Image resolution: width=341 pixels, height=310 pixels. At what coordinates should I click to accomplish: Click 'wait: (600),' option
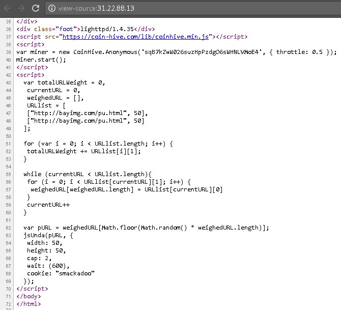[48, 266]
